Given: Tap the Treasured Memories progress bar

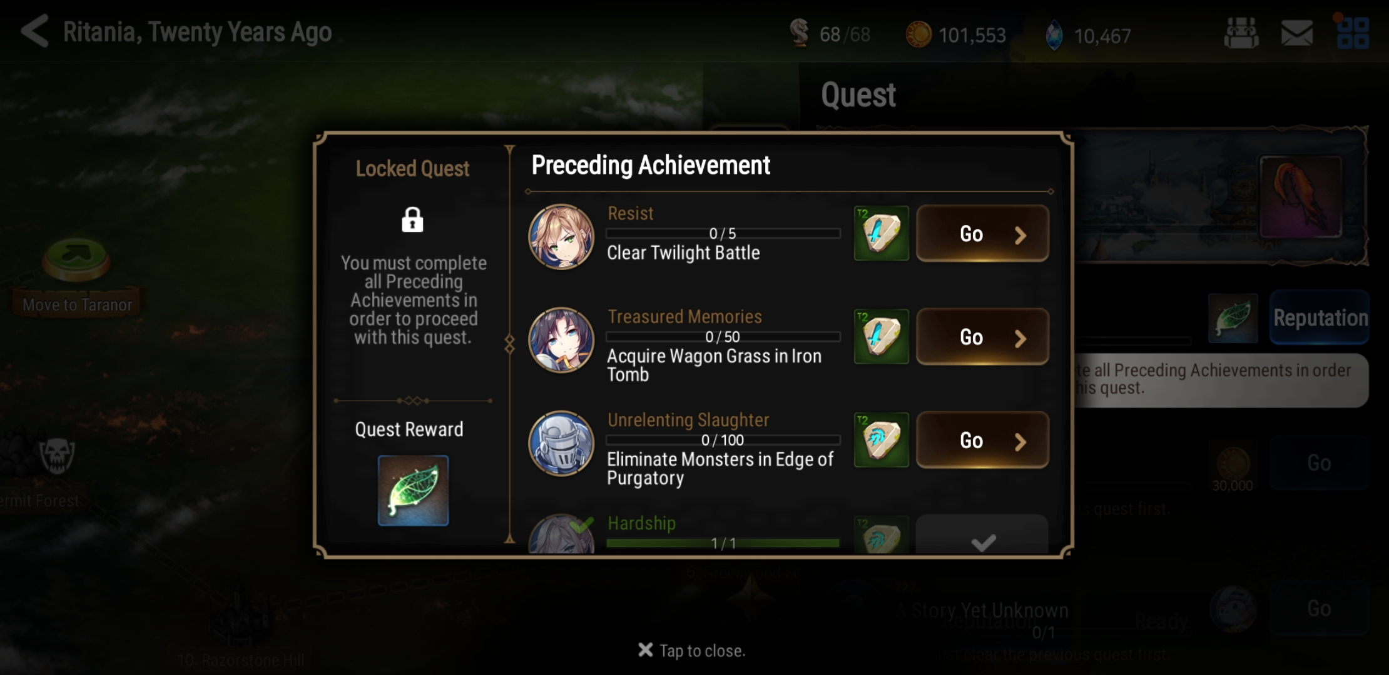Looking at the screenshot, I should tap(723, 337).
